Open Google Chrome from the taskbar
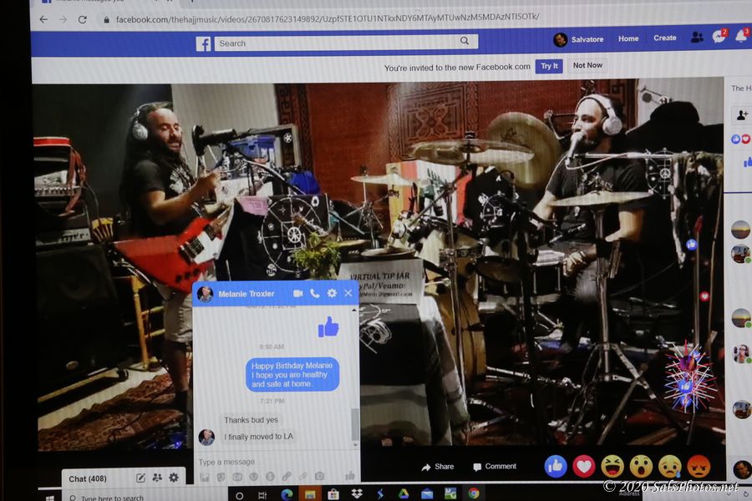The width and height of the screenshot is (752, 501). 474,493
